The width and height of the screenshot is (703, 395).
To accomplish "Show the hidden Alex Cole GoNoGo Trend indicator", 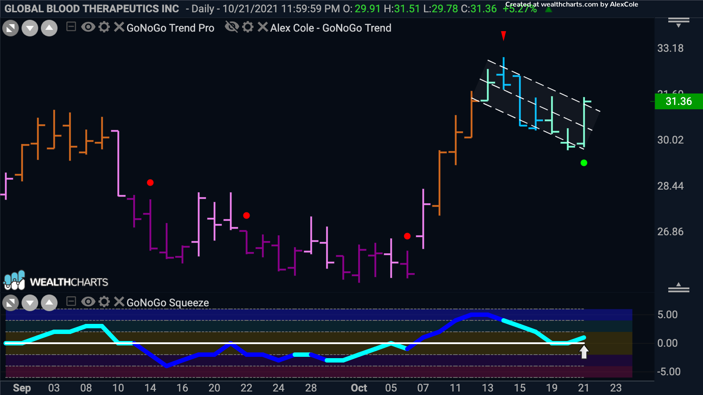I will click(232, 27).
